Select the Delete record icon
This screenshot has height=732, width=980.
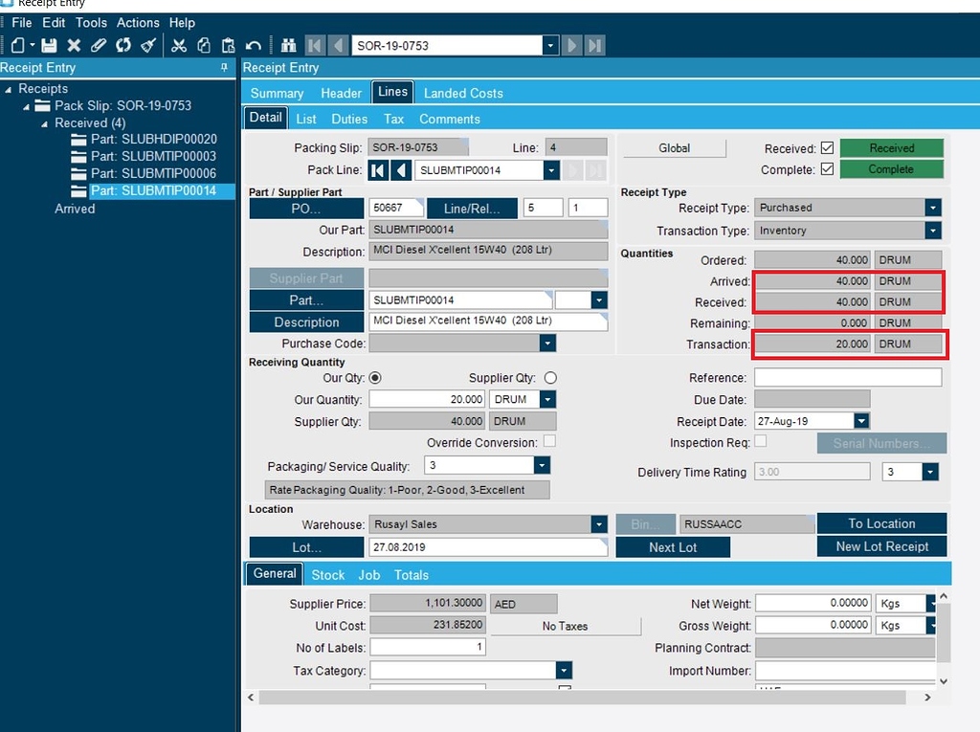tap(73, 45)
